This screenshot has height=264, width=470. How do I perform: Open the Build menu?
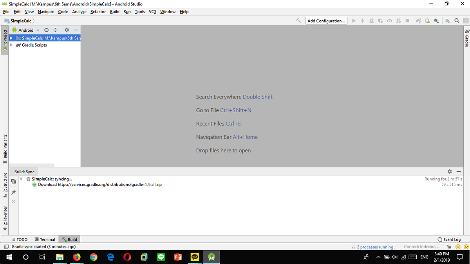click(x=114, y=12)
